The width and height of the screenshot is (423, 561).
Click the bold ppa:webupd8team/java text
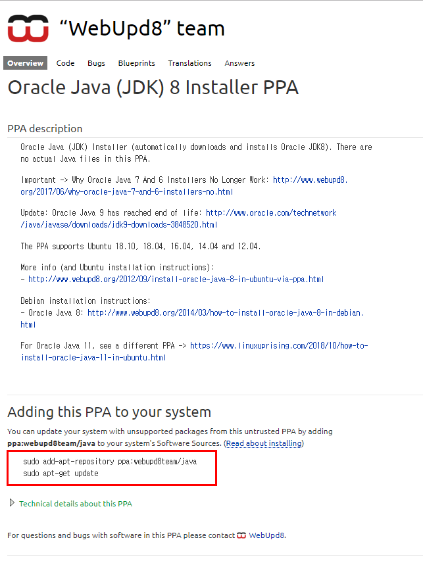pos(51,443)
